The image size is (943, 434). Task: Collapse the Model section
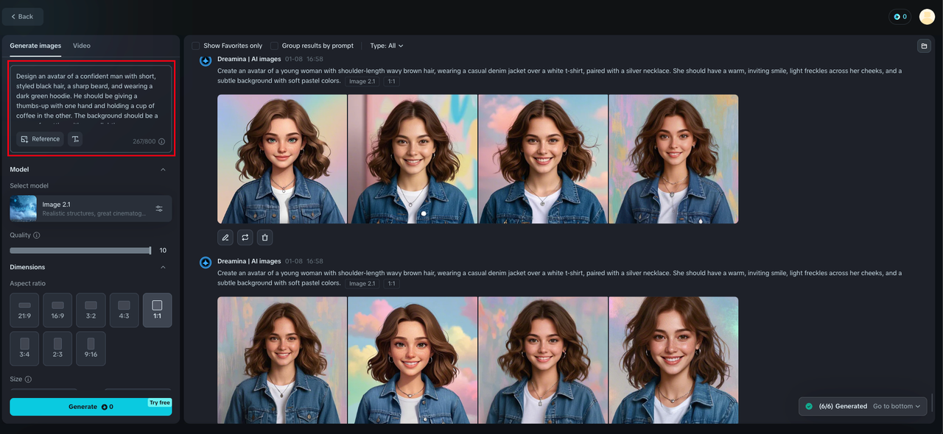(x=163, y=169)
